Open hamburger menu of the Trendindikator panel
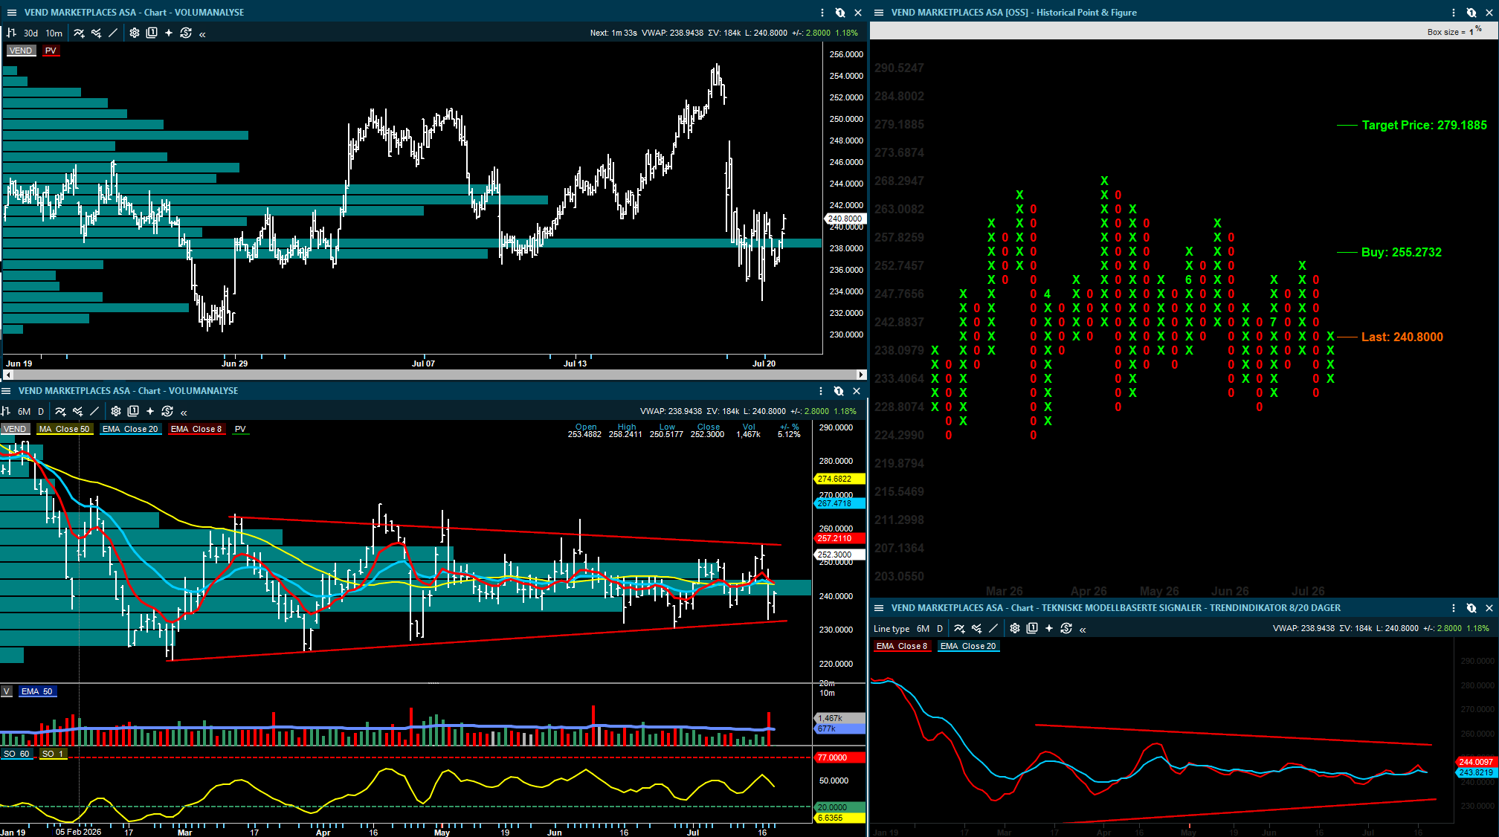The height and width of the screenshot is (837, 1499). (879, 608)
